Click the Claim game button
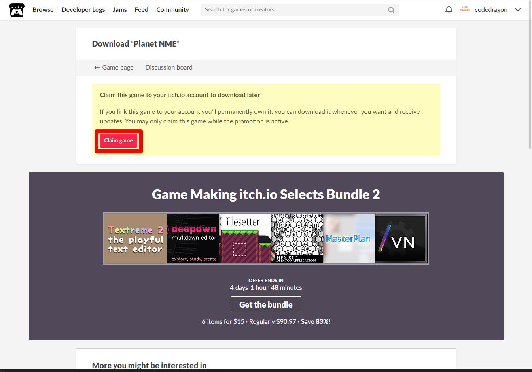 [119, 141]
